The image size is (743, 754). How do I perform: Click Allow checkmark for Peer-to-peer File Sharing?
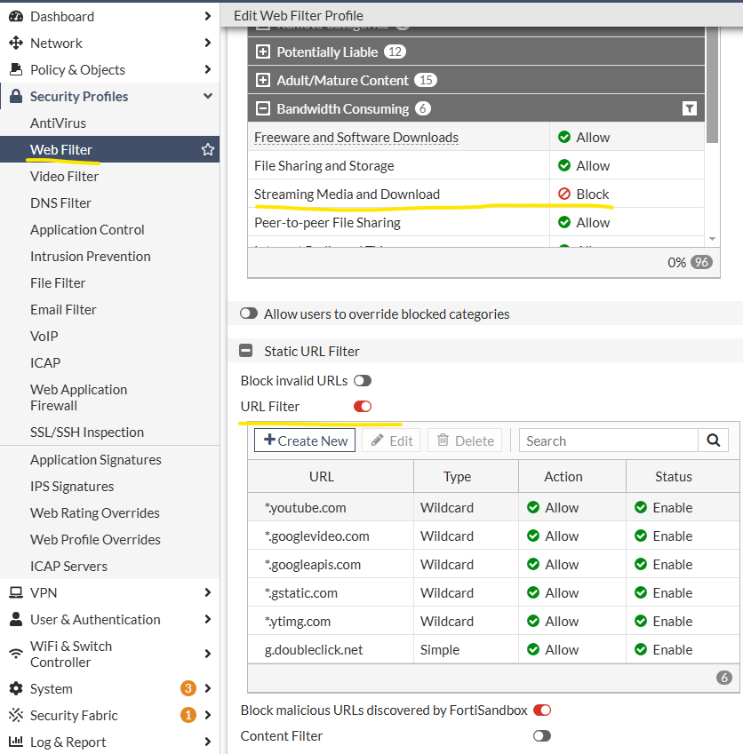point(564,222)
